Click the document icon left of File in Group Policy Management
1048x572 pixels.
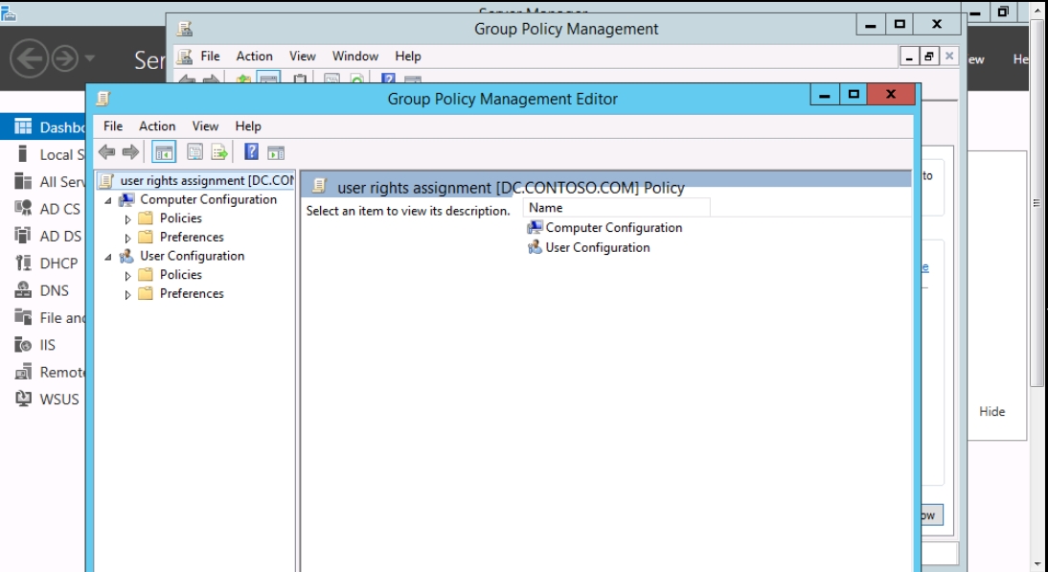[185, 57]
